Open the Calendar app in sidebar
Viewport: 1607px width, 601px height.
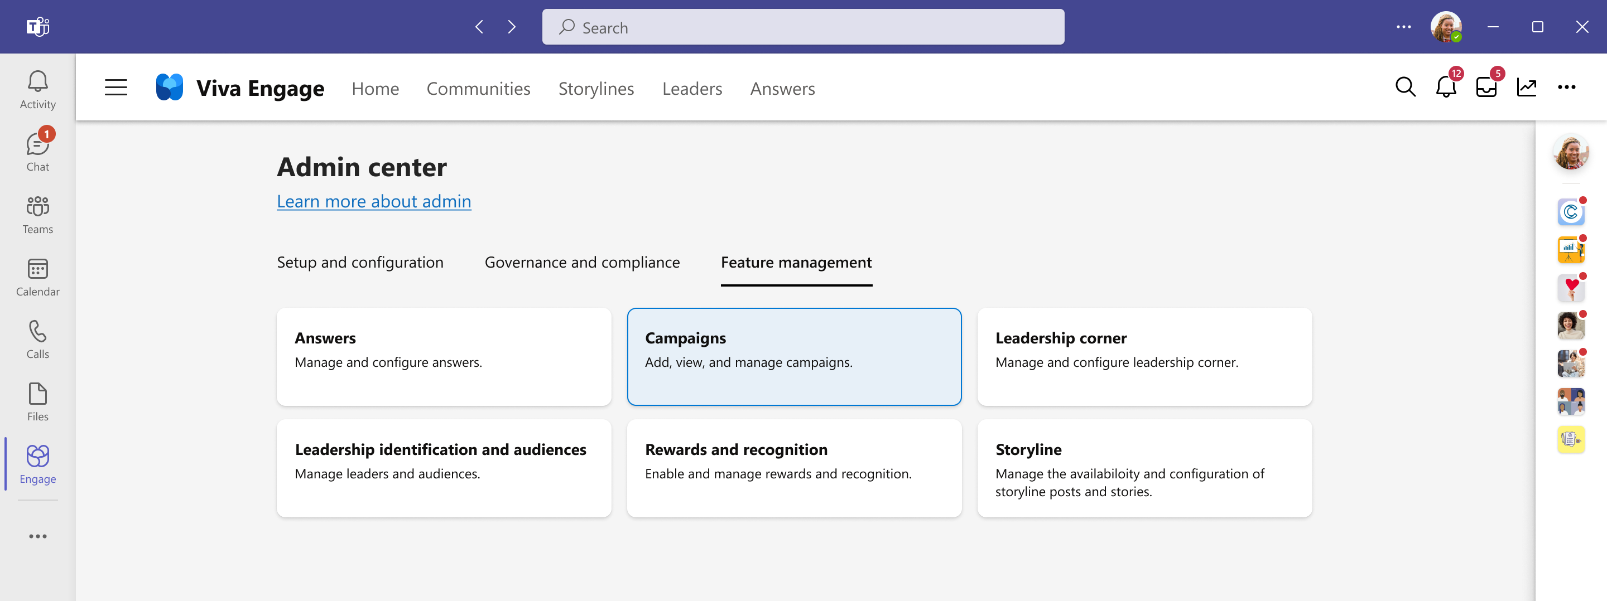(37, 277)
